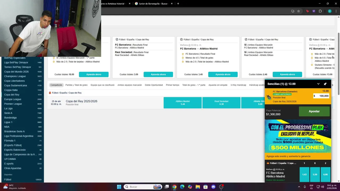Click Apuesta ahora for cuotas 3.40
Screen dimensions: 340x191
coord(223,75)
